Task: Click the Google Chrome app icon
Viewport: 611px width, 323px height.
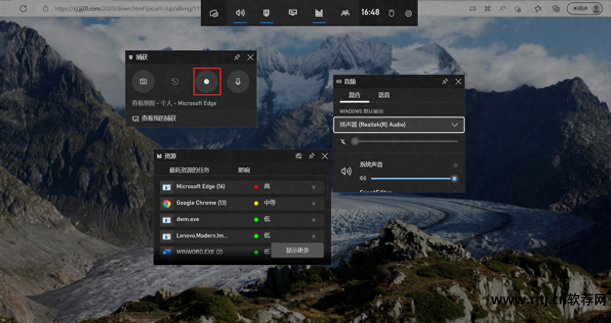Action: coord(166,203)
